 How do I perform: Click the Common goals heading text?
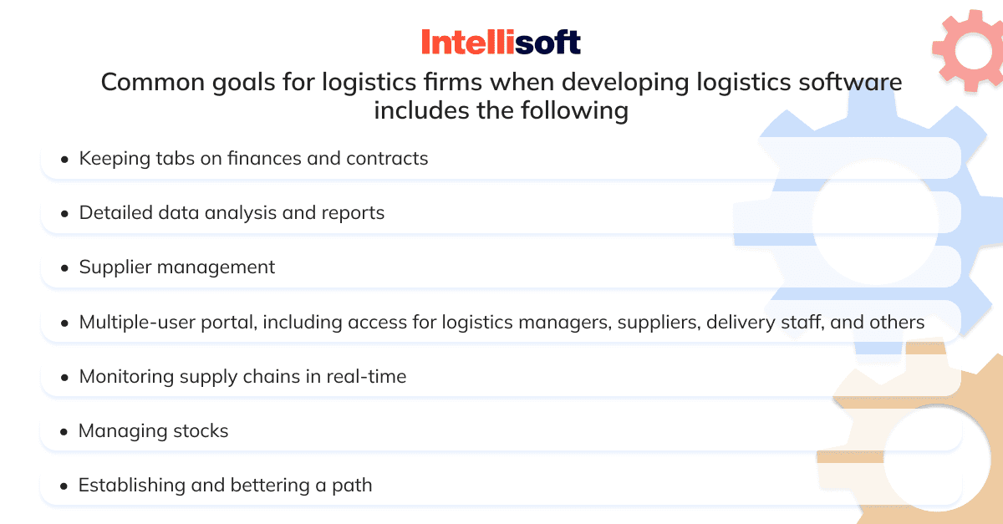501,96
